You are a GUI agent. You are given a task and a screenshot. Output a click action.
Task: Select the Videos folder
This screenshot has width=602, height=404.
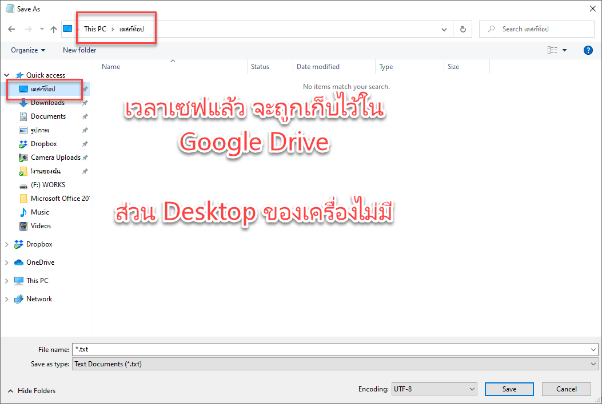pos(41,226)
